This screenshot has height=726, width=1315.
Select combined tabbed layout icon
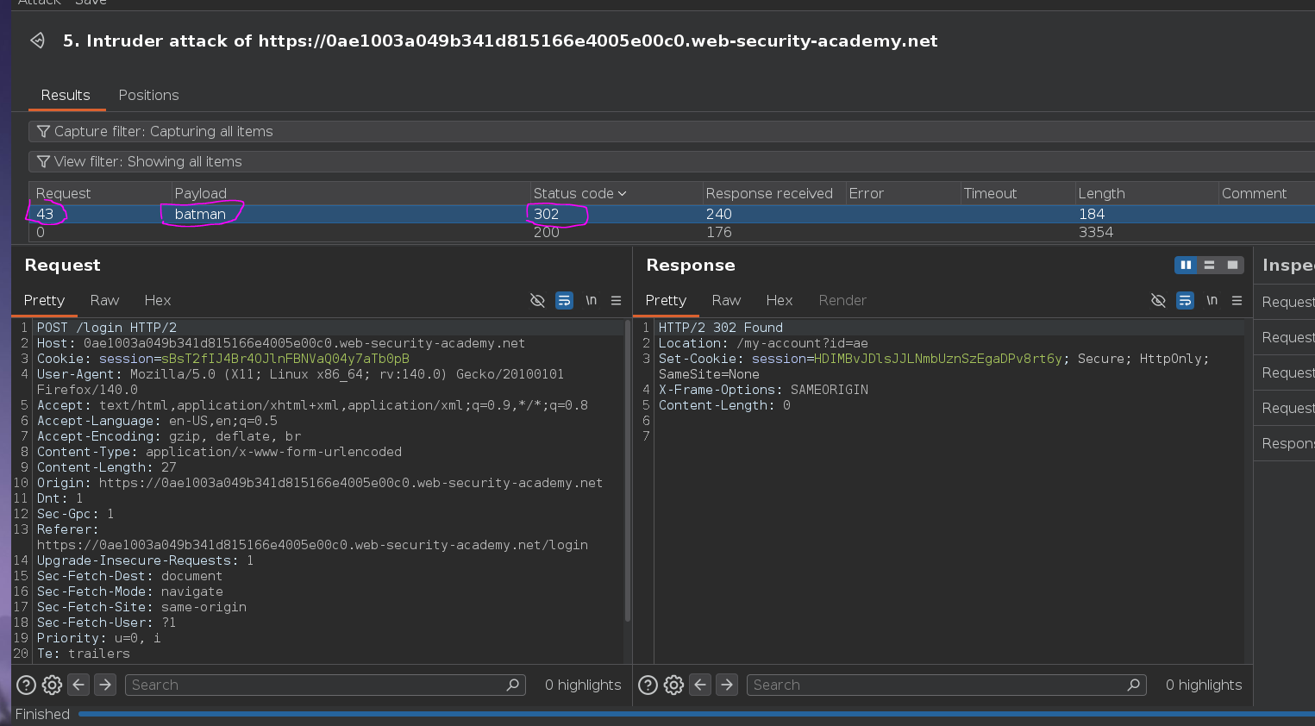point(1232,265)
